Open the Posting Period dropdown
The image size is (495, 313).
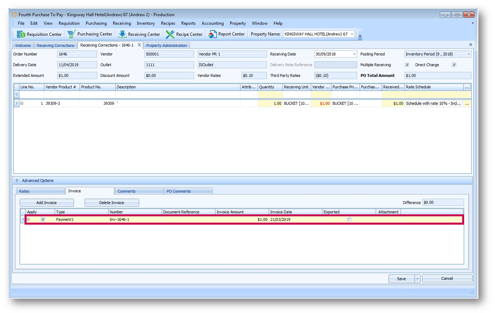[x=469, y=54]
